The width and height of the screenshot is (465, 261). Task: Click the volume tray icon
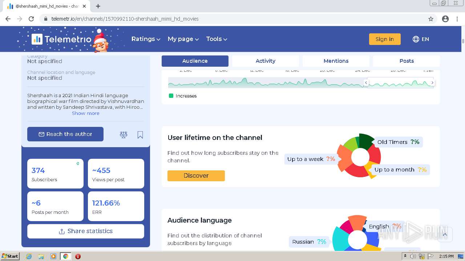[x=413, y=256]
